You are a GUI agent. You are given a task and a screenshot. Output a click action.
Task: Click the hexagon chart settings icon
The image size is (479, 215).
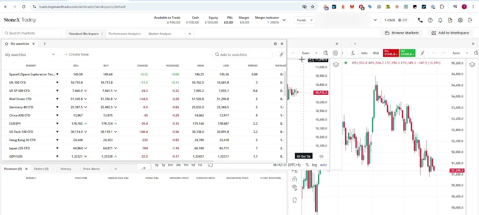(335, 53)
